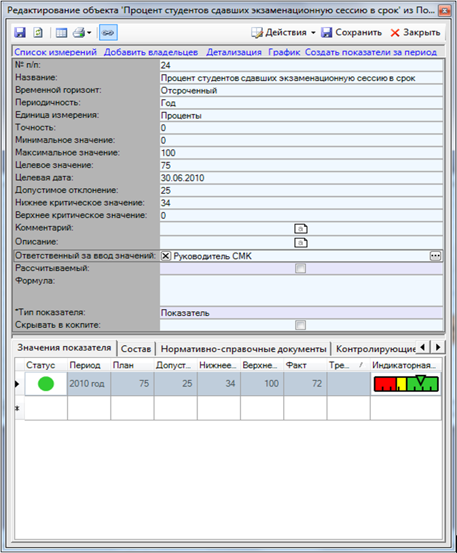Clear Руководитель СМК with the X icon
This screenshot has width=457, height=553.
coord(166,255)
